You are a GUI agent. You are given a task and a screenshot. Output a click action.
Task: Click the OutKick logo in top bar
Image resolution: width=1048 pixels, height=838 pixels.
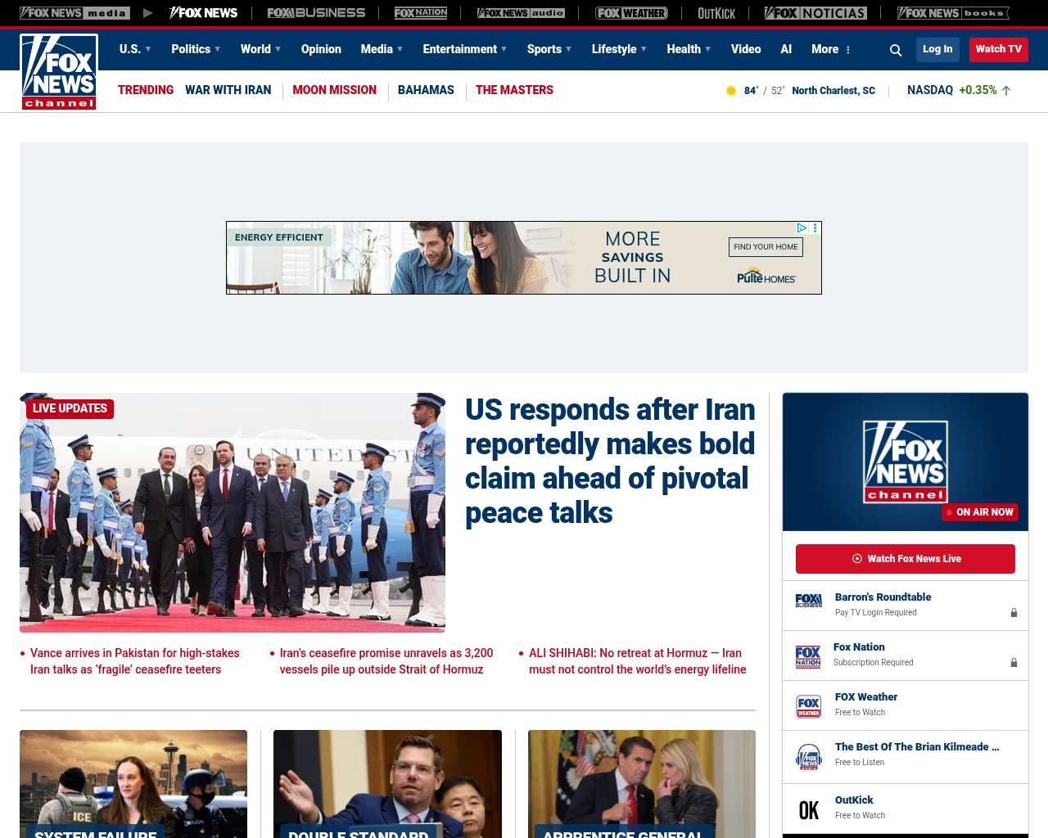[716, 13]
